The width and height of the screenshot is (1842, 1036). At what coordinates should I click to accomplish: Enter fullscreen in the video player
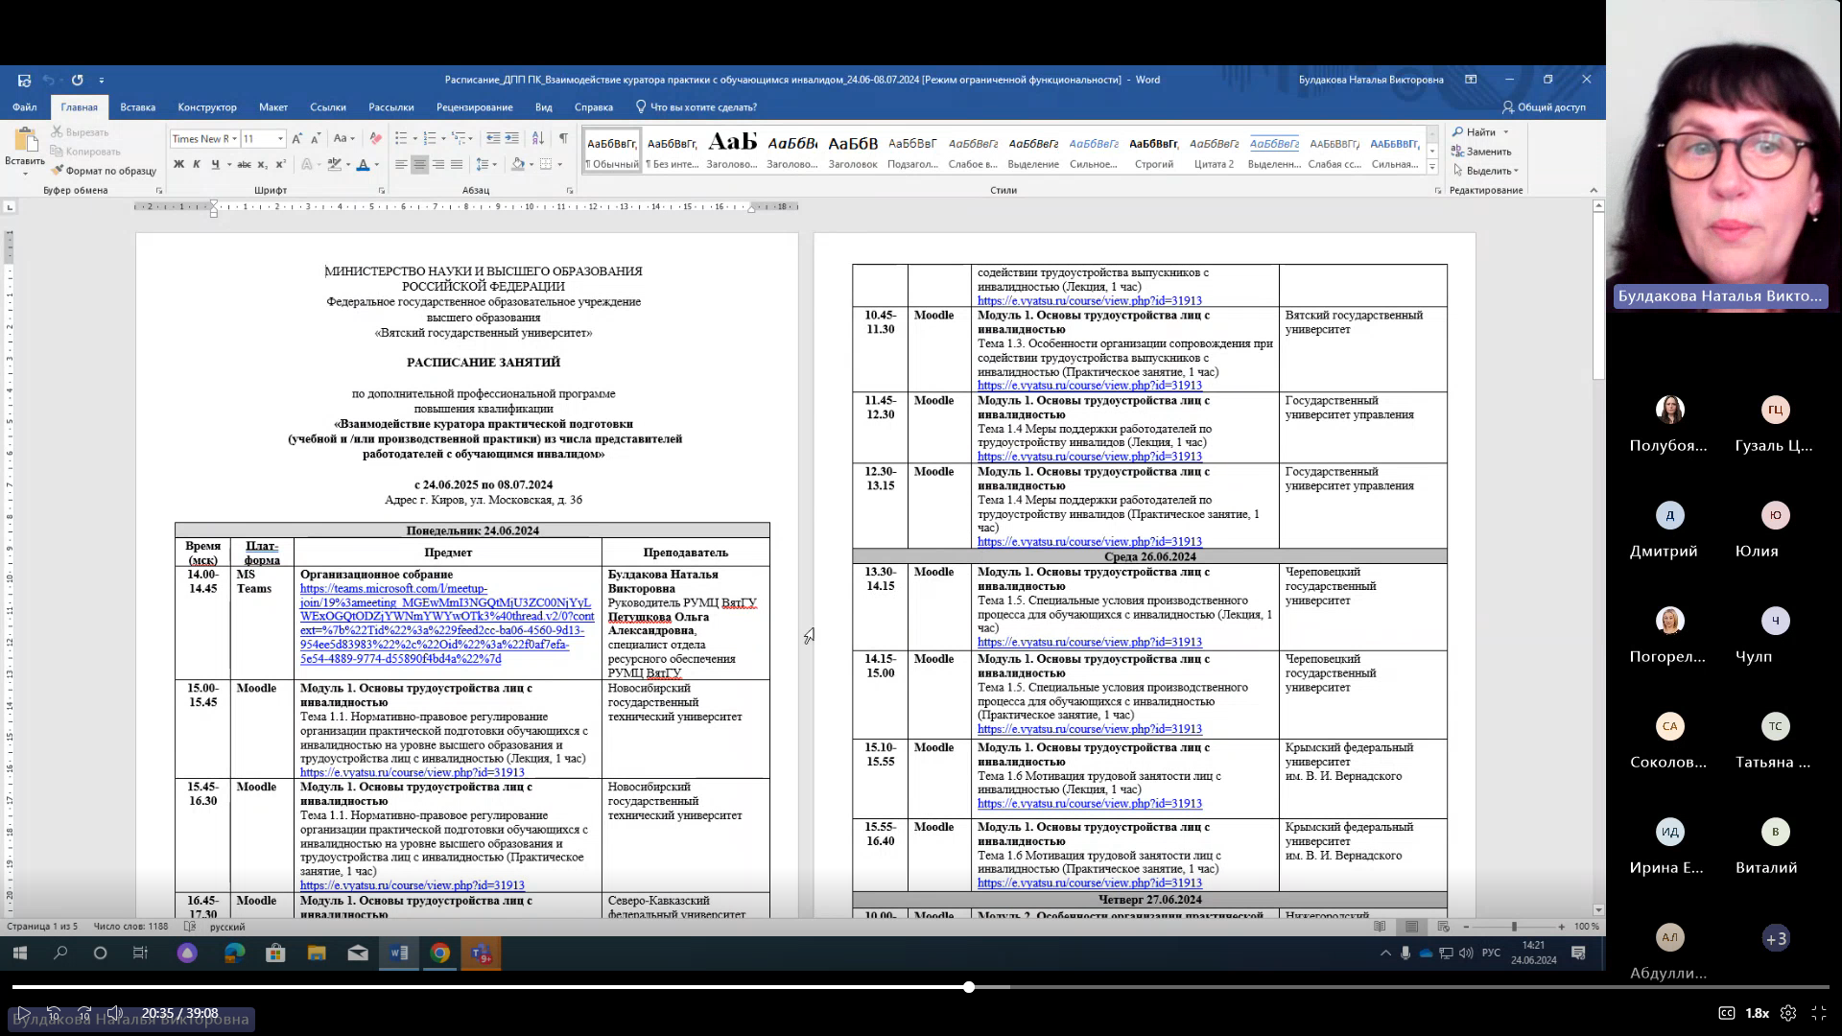coord(1819,1013)
